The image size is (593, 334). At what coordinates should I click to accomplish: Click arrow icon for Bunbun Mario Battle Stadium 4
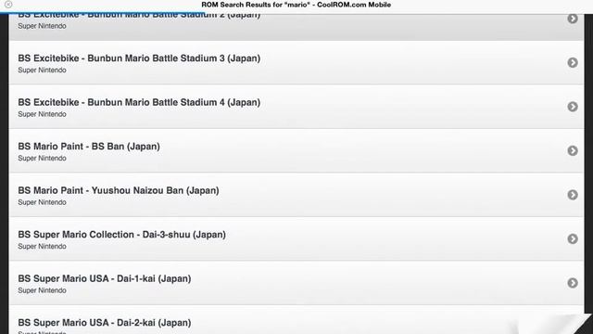573,107
